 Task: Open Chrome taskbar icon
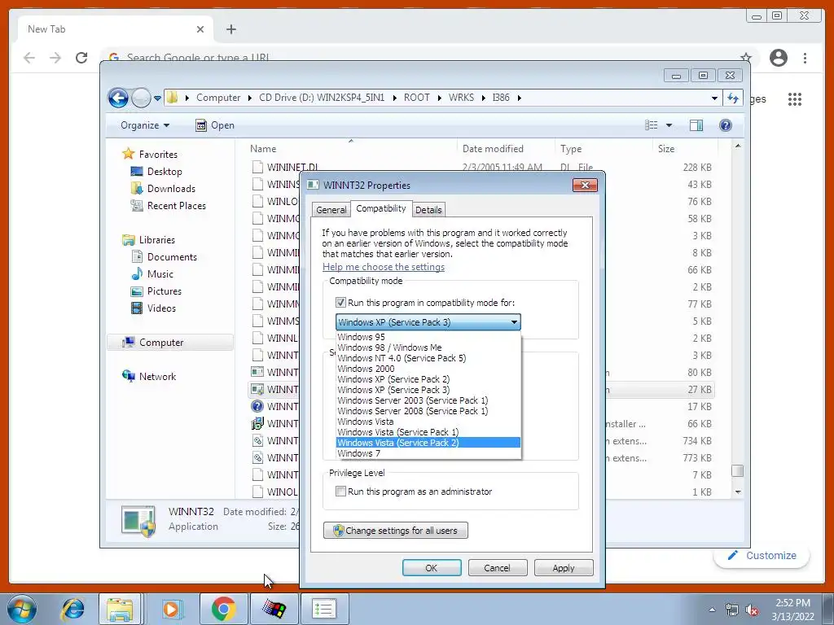223,609
